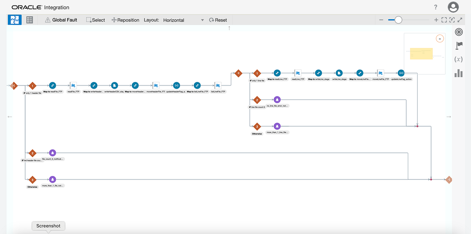Image resolution: width=471 pixels, height=234 pixels.
Task: Switch to the list view icon beside canvas icon
Action: tap(29, 20)
